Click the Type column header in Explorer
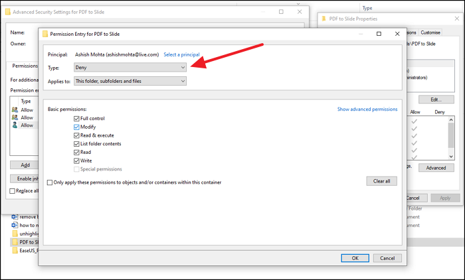The image size is (465, 280). tap(367, 8)
